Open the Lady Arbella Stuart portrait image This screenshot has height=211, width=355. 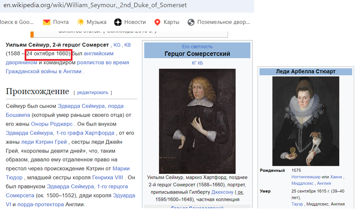[x=306, y=121]
